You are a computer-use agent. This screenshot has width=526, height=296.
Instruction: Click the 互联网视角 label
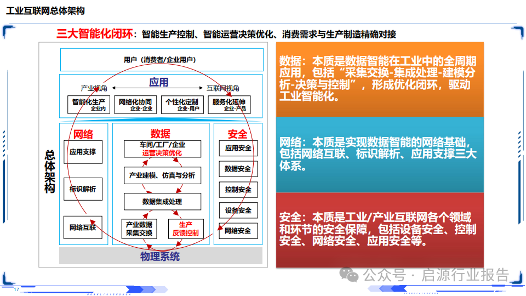click(x=223, y=88)
